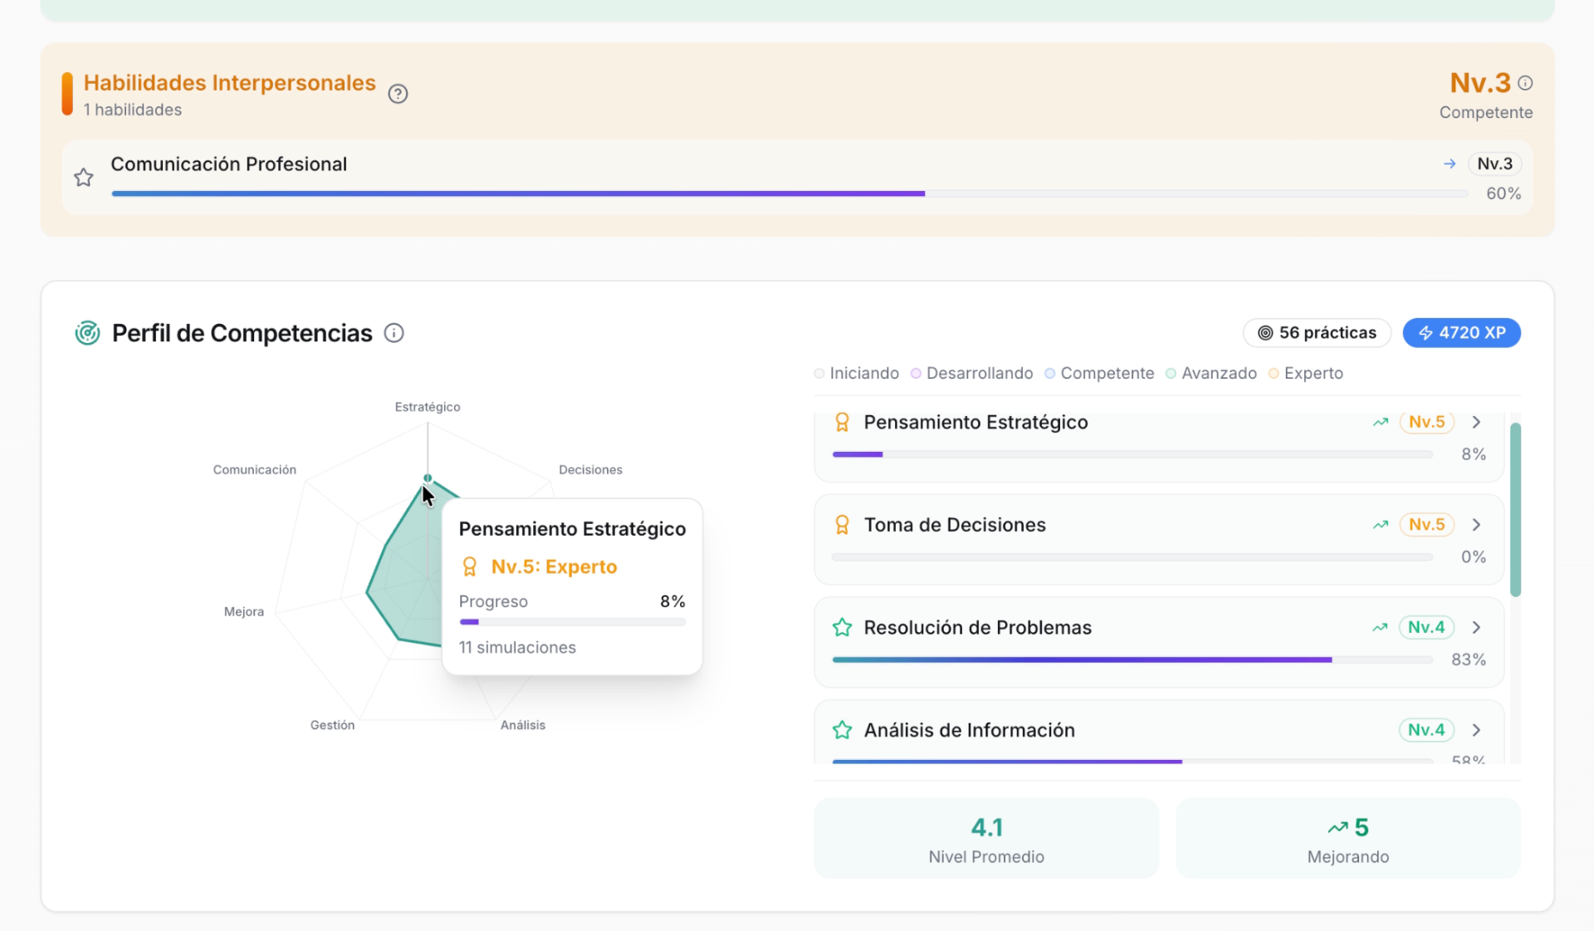Click the Resolución de Problemas row title

[977, 627]
